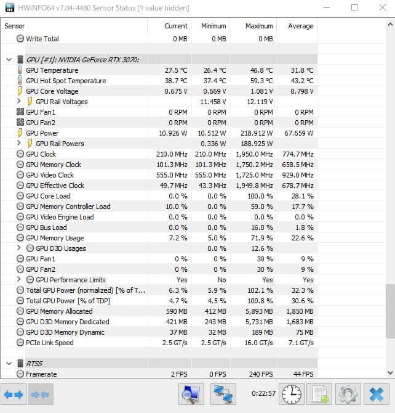The image size is (395, 413).
Task: Select the PCIe Link Speed row
Action: [x=159, y=343]
